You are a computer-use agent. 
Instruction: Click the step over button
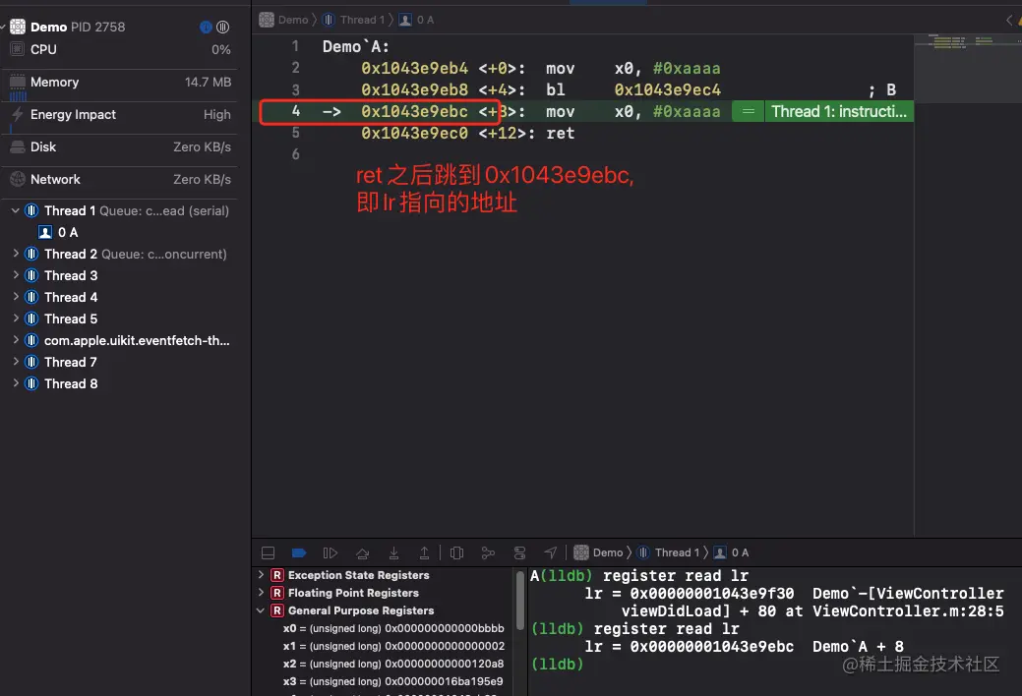click(x=362, y=553)
